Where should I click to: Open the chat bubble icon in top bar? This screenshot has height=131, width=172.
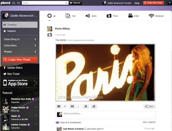tap(18, 3)
